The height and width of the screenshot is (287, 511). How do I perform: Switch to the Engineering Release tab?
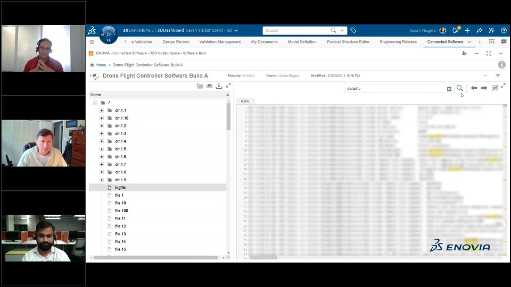tap(398, 42)
